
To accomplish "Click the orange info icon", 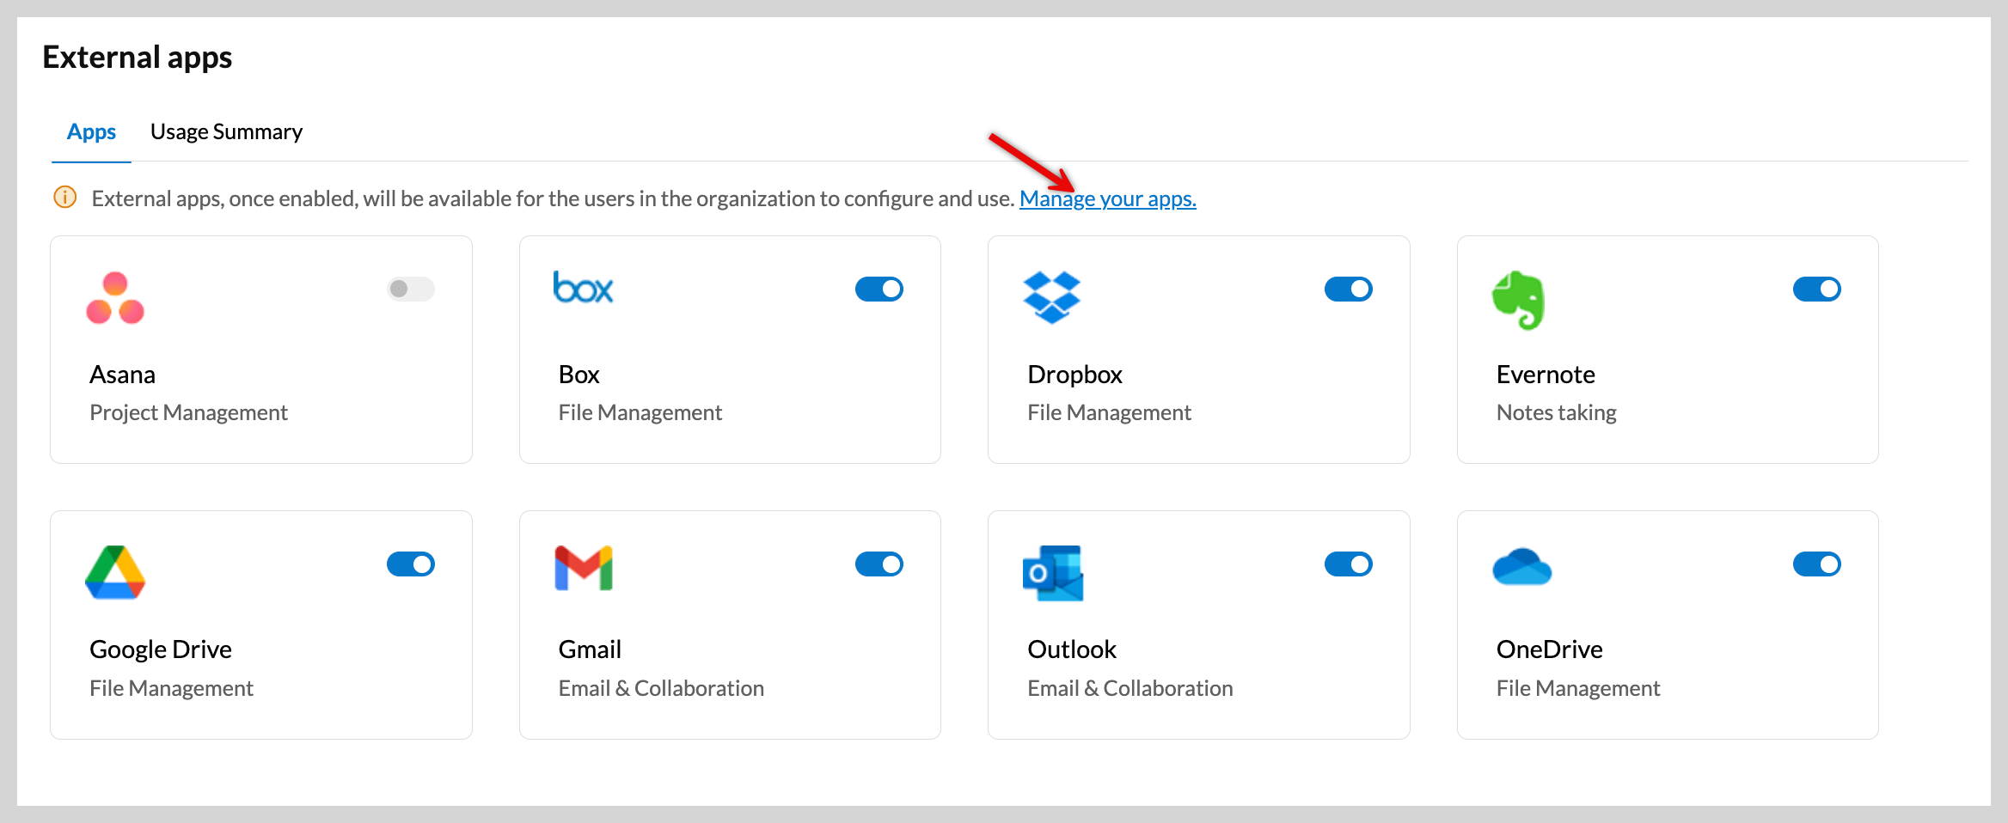I will (x=65, y=198).
